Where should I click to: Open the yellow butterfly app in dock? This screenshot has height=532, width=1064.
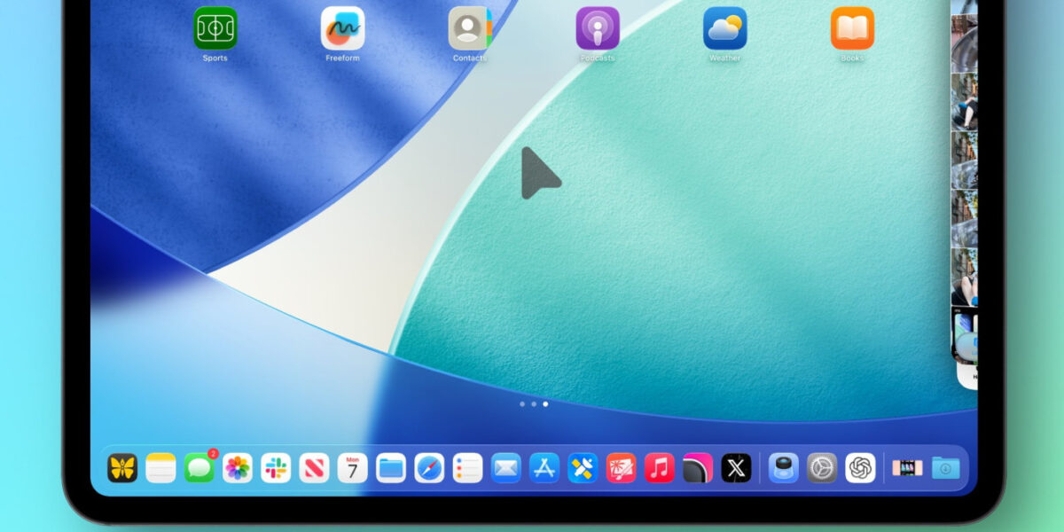(122, 467)
